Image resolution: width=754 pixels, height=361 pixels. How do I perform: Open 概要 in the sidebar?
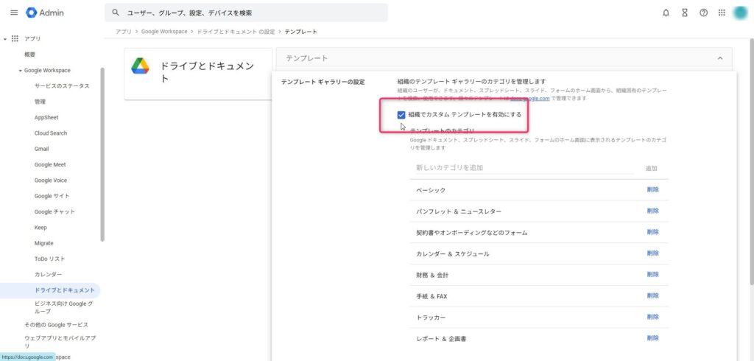(29, 55)
